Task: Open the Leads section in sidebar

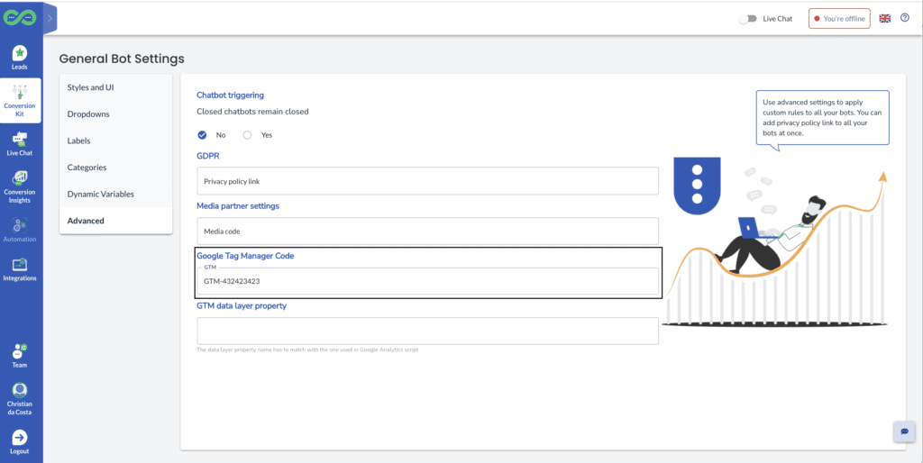Action: click(x=20, y=58)
